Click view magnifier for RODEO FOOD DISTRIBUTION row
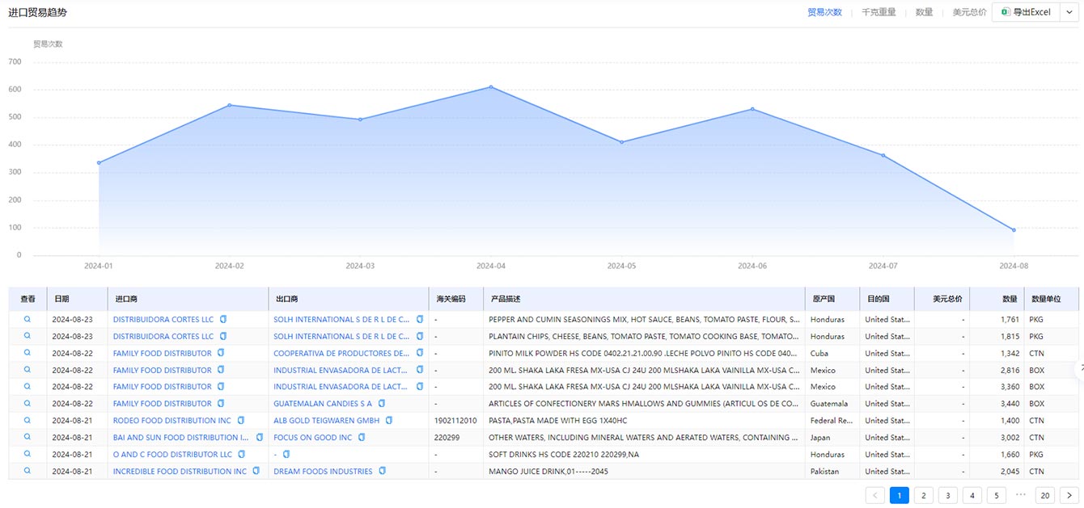Image resolution: width=1084 pixels, height=508 pixels. point(28,420)
